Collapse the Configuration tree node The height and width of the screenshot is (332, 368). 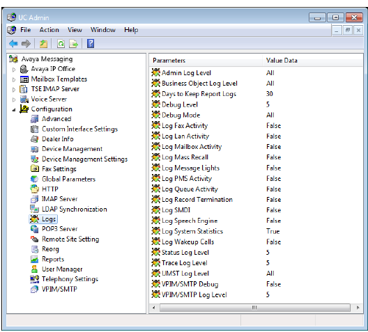click(14, 110)
